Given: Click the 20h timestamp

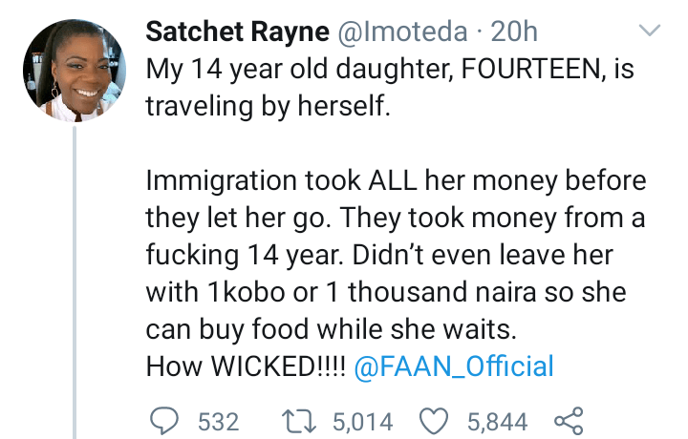Looking at the screenshot, I should pyautogui.click(x=514, y=31).
